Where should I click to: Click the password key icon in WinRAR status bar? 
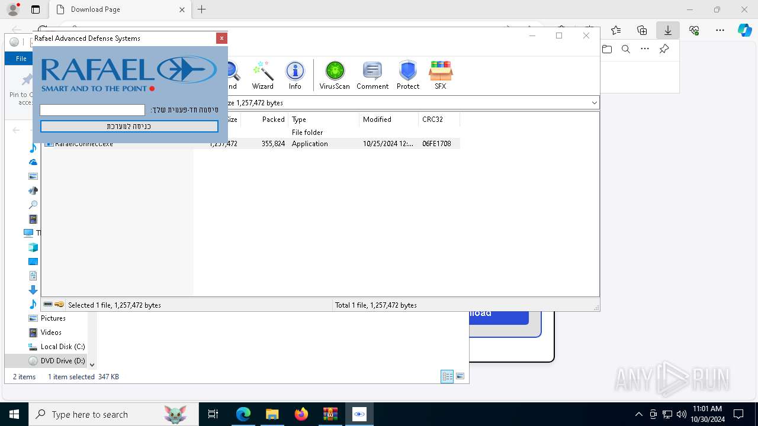pyautogui.click(x=59, y=305)
